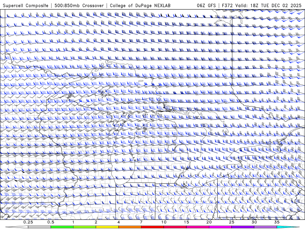
Task: Select the cyan arrow end of color bar
Action: (x=288, y=227)
